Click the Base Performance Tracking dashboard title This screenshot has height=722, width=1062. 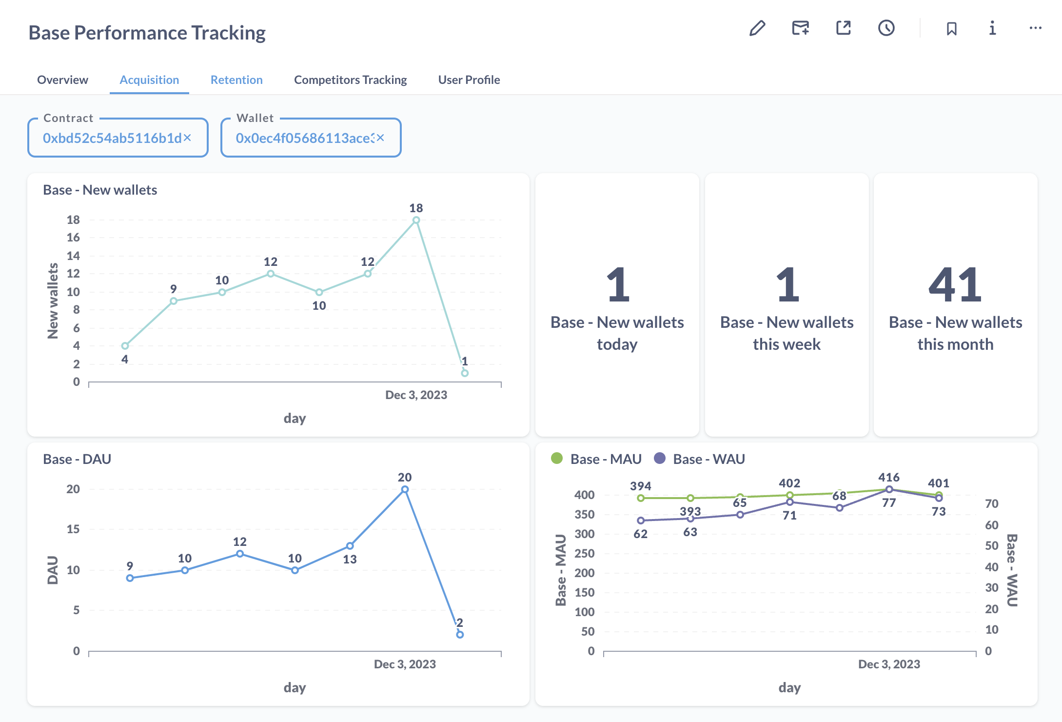[147, 33]
